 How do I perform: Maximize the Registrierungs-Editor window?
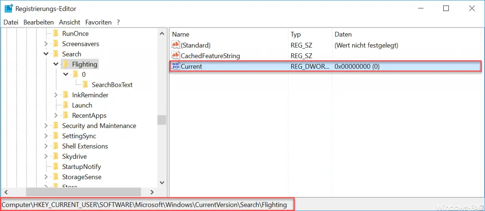[446, 8]
